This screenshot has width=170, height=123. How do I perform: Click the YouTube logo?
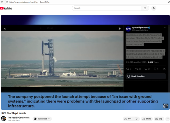(x=6, y=8)
